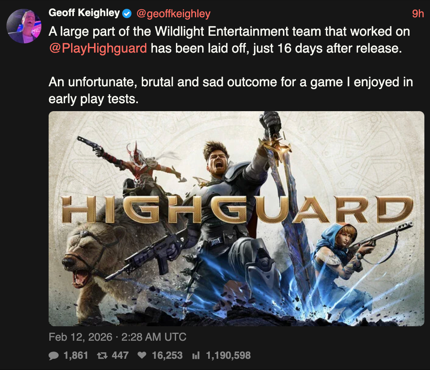Click the tweet's first paragraph text
Screen dimensions: 430x370
pos(229,40)
